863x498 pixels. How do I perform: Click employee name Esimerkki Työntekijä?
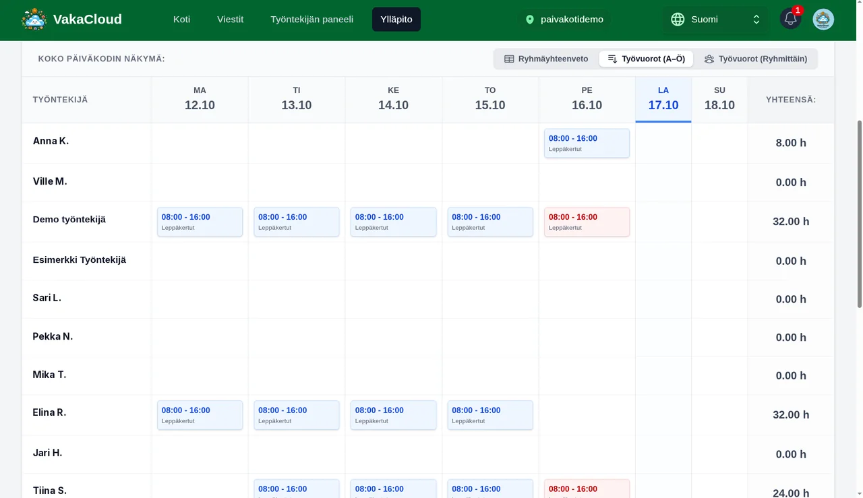click(x=80, y=259)
